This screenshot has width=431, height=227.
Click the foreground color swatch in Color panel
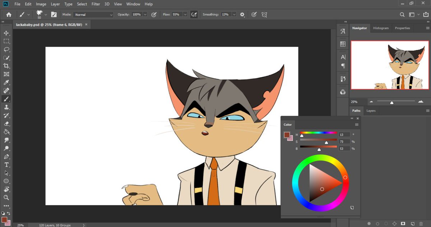coord(287,135)
